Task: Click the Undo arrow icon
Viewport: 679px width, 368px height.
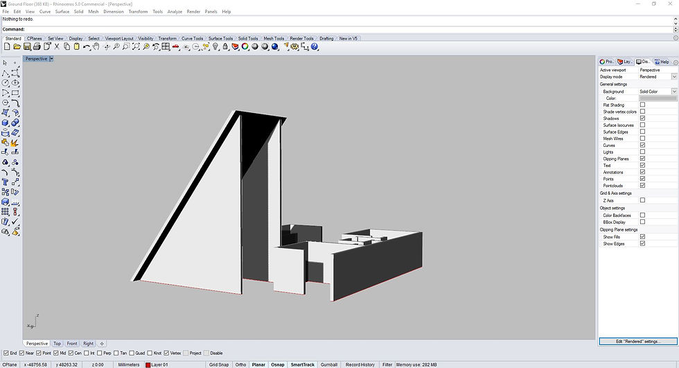Action: [87, 46]
